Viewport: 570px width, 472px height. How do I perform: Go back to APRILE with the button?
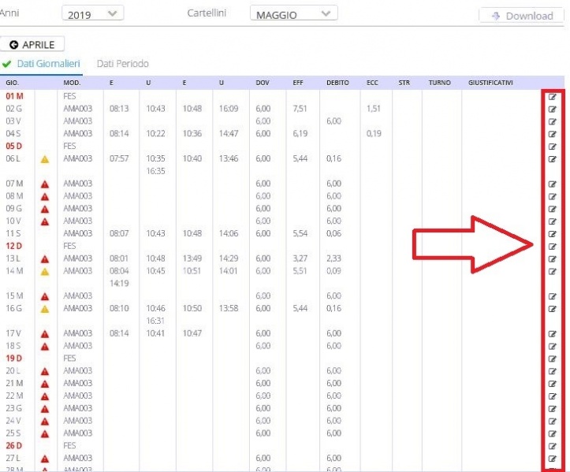point(33,45)
